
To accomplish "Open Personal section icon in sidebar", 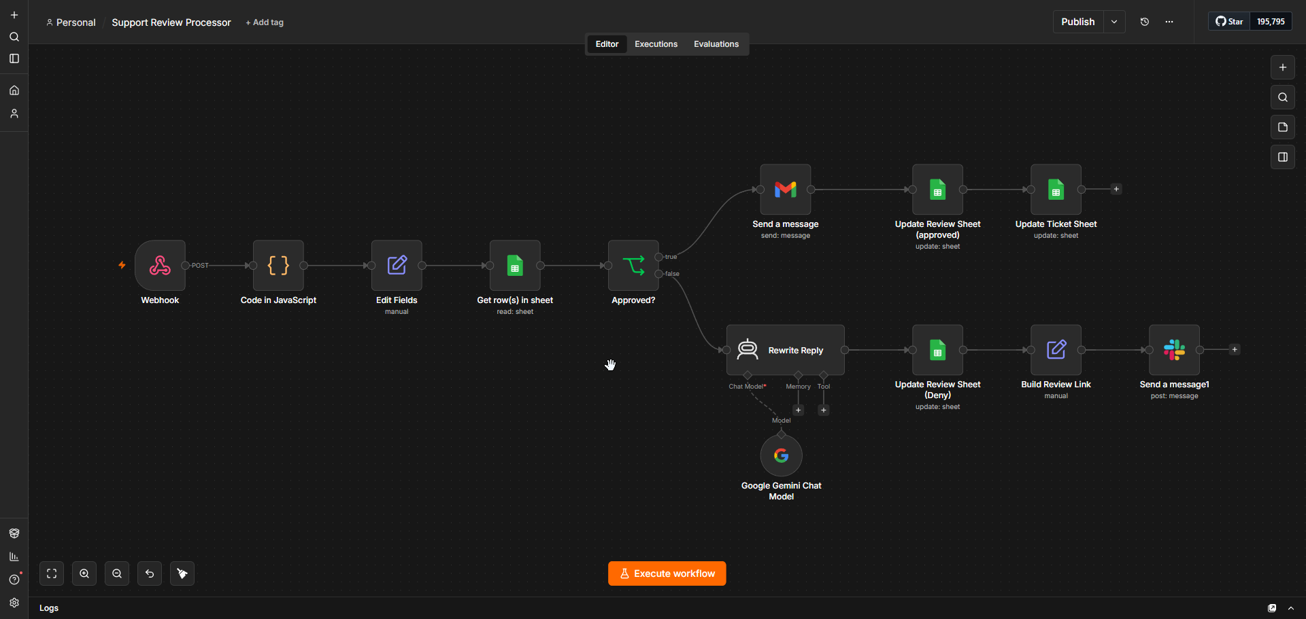I will click(14, 113).
